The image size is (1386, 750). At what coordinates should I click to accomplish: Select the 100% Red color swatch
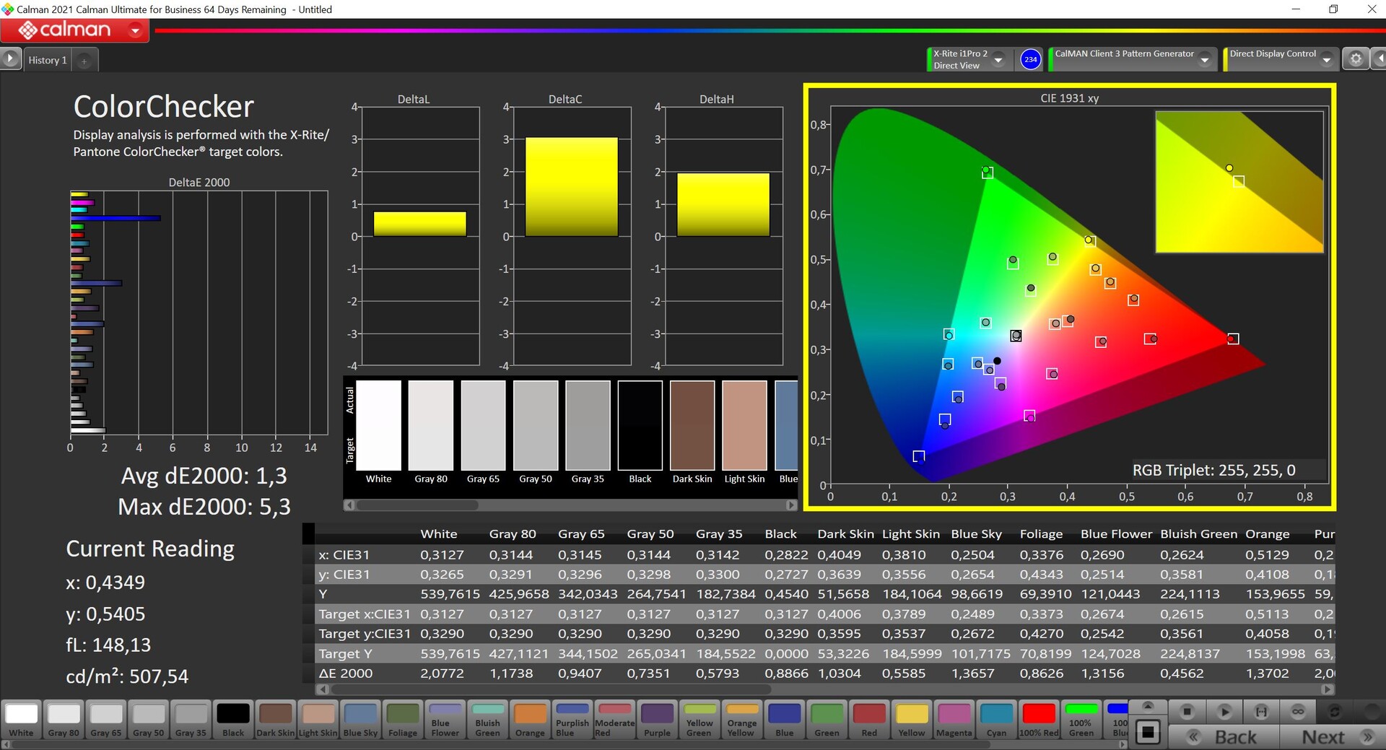pyautogui.click(x=1039, y=720)
